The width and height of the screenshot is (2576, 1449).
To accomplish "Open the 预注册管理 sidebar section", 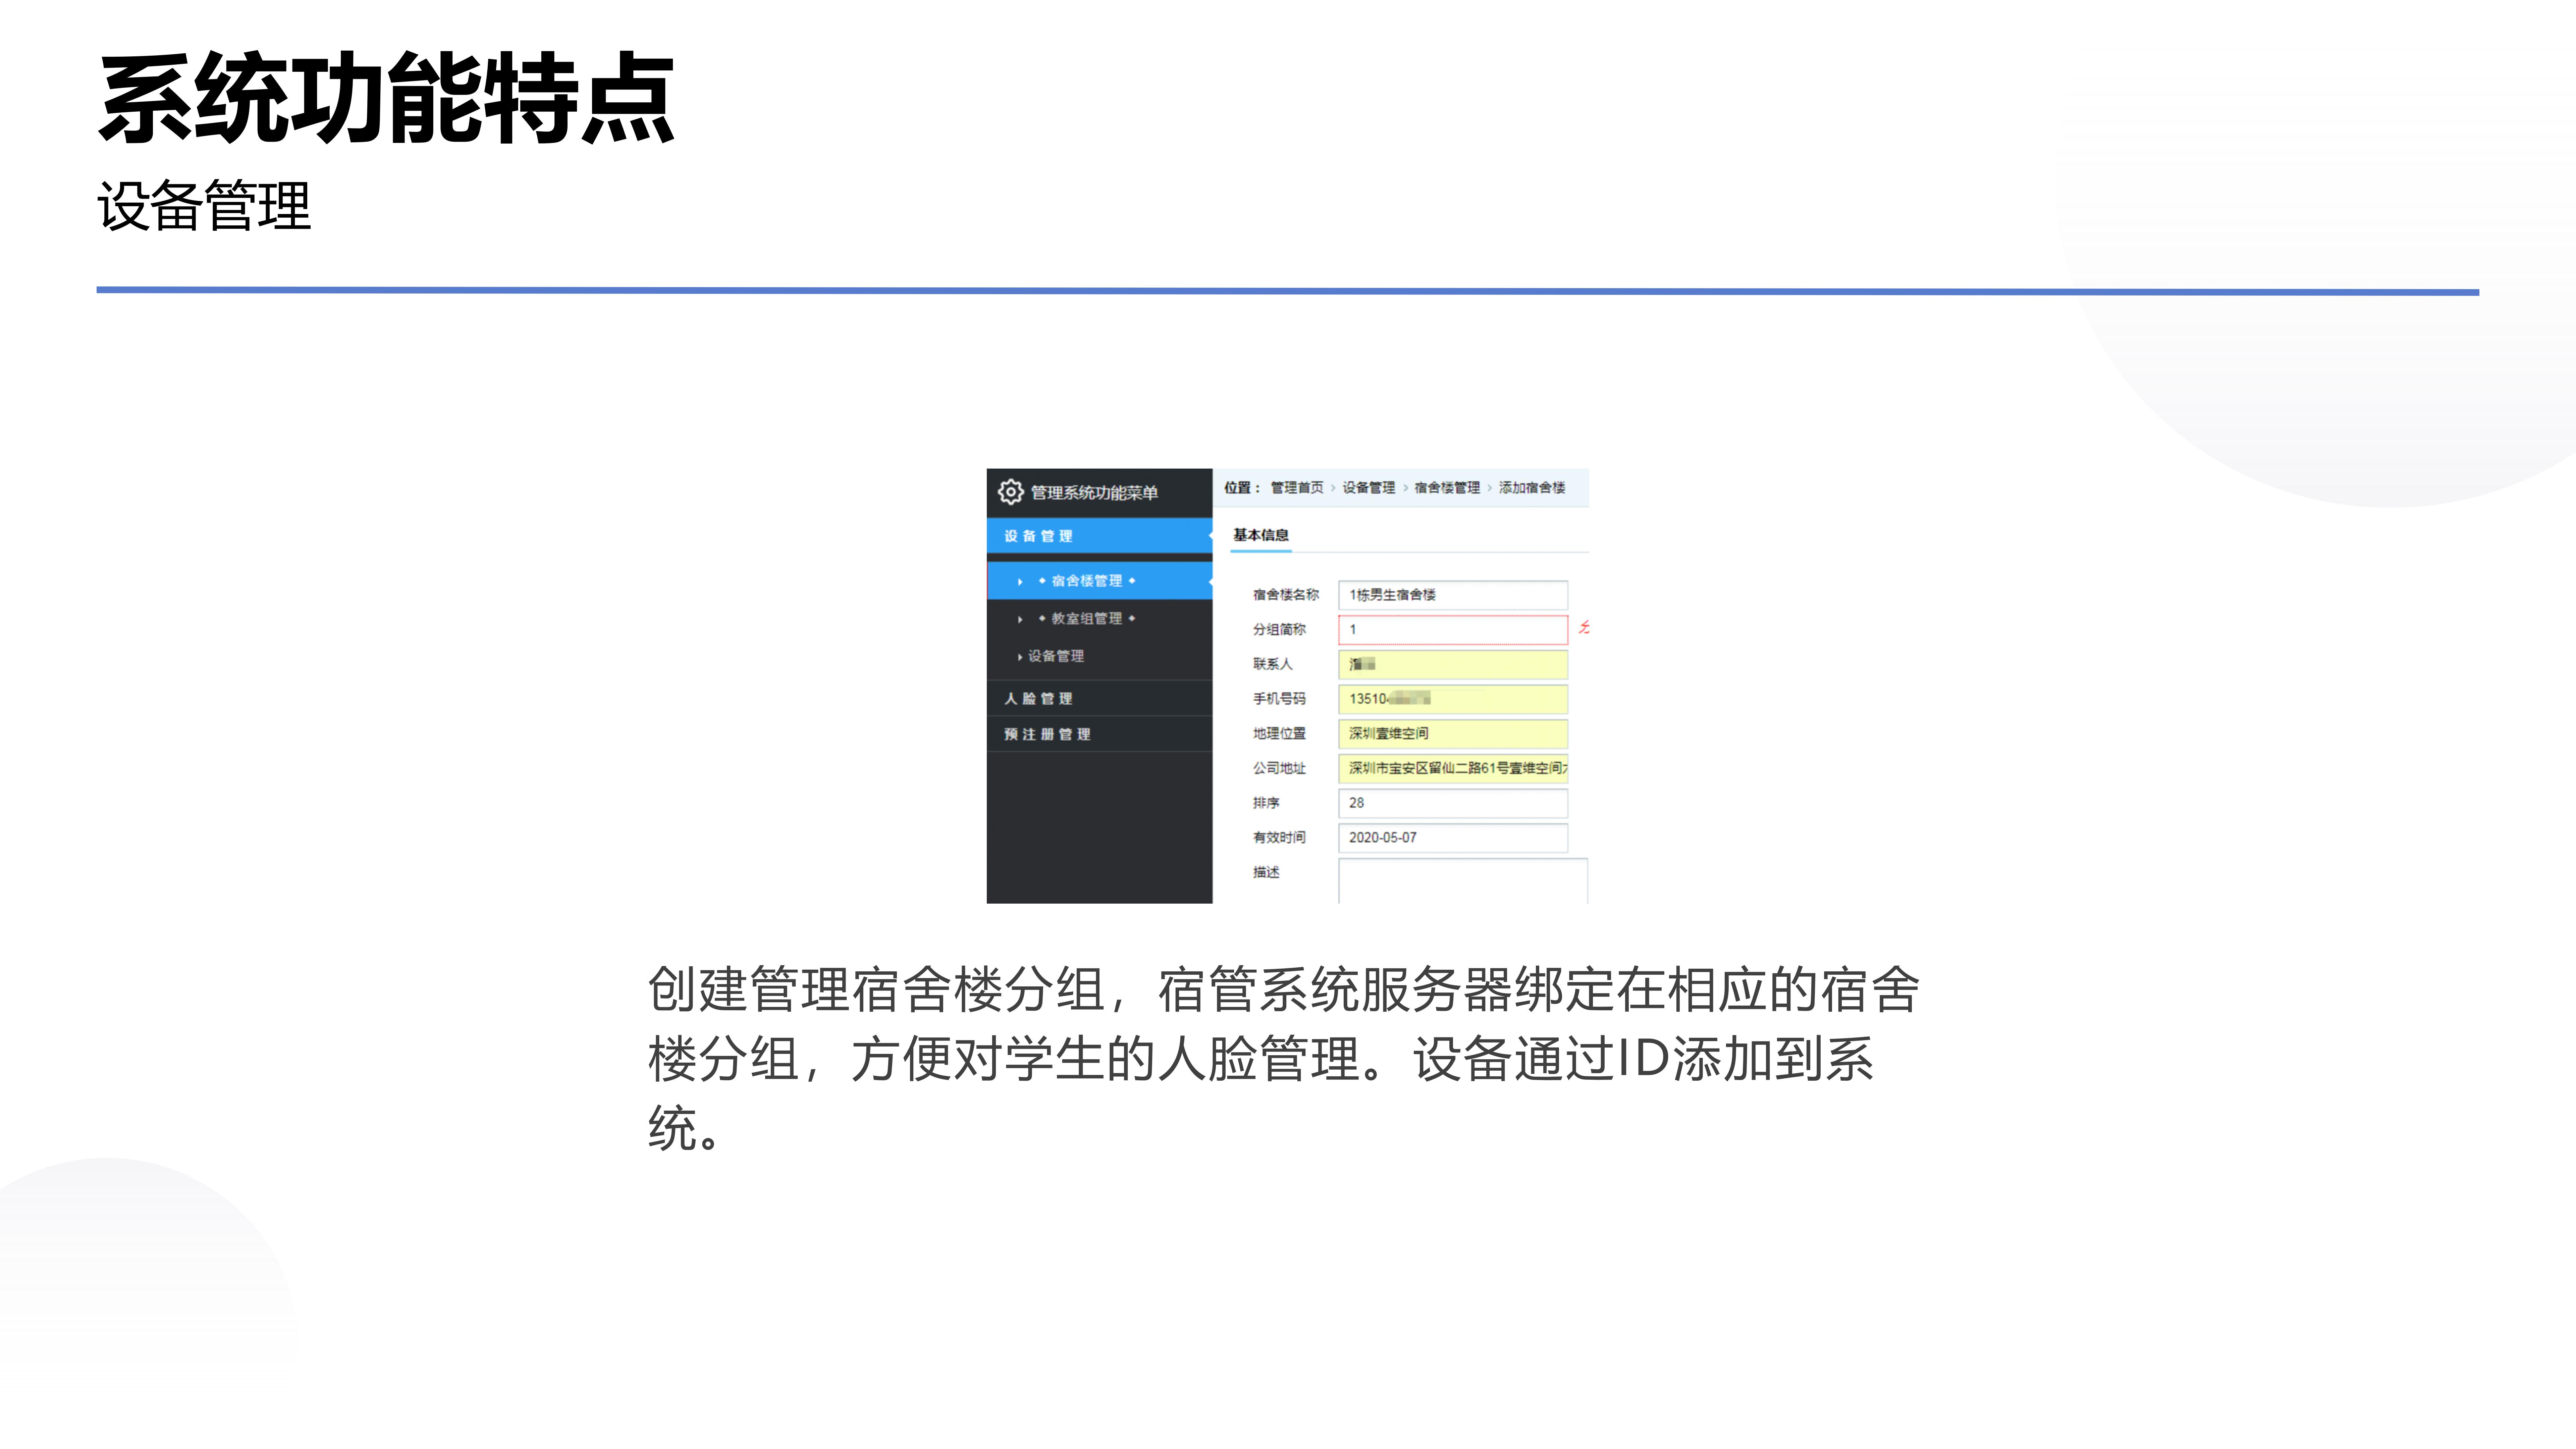I will pyautogui.click(x=1099, y=734).
